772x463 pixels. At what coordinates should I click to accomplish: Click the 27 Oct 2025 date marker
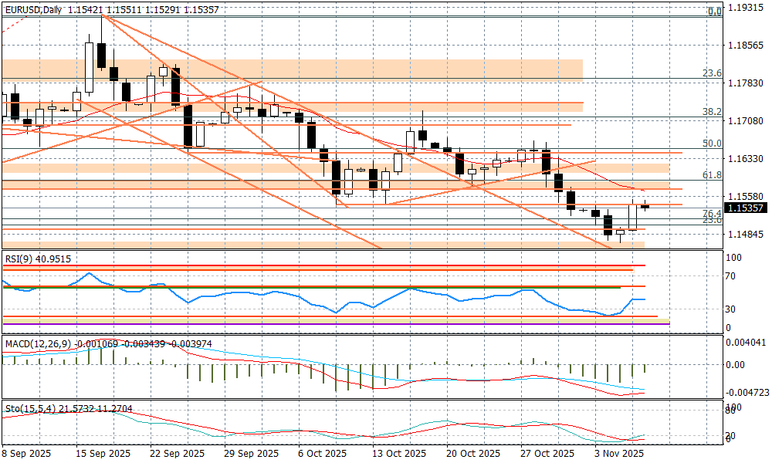coord(547,454)
